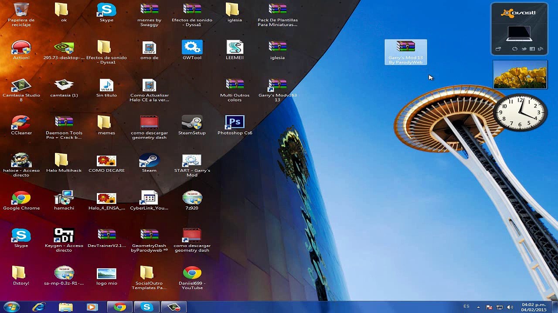Select the Photoshop Cs6 shortcut
This screenshot has width=558, height=313.
[235, 125]
